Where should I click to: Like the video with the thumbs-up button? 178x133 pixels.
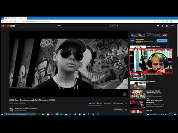(92, 103)
